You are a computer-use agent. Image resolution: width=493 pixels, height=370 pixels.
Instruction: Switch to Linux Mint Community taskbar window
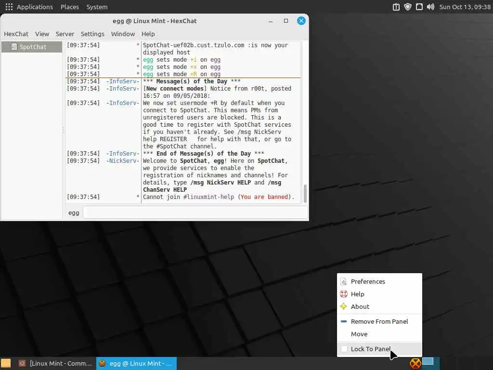pyautogui.click(x=56, y=363)
